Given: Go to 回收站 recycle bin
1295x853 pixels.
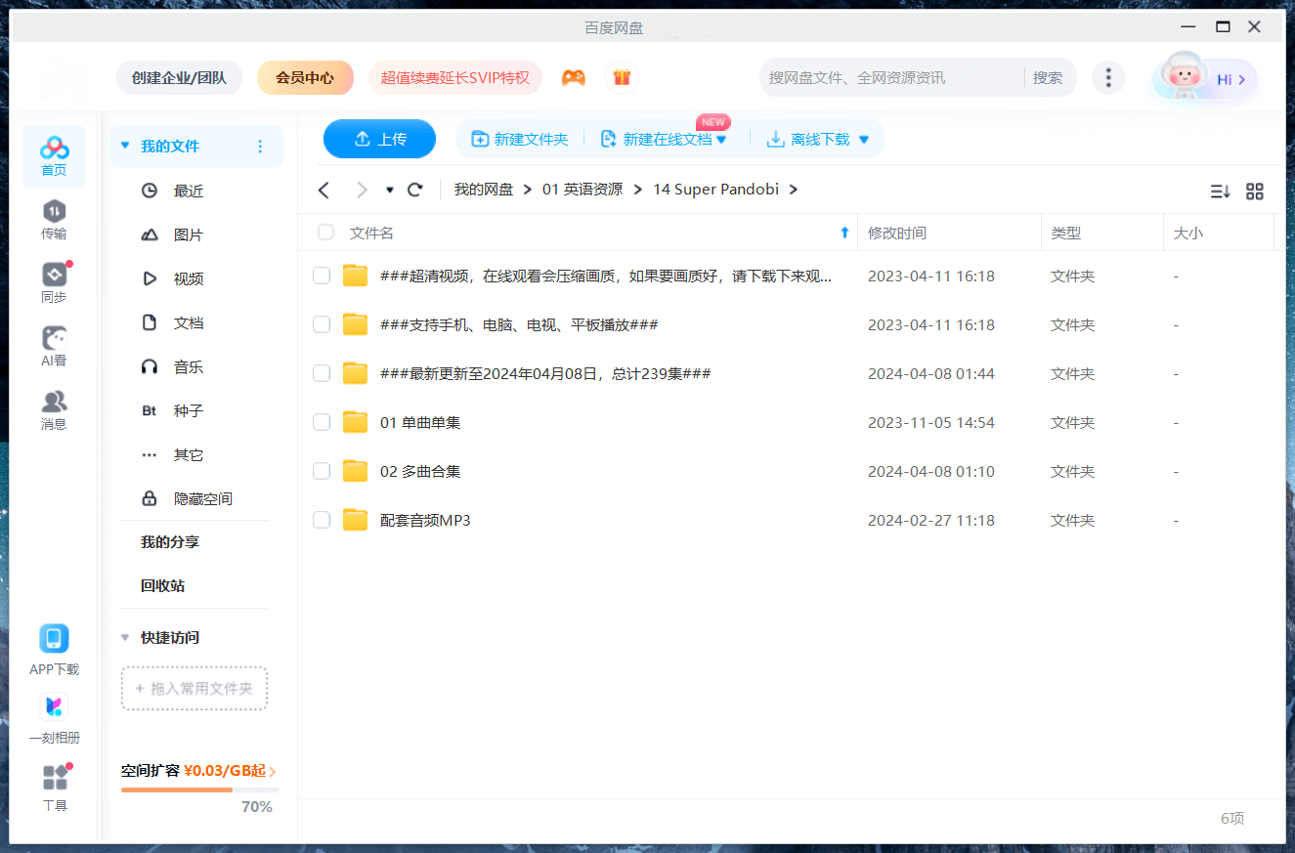Looking at the screenshot, I should click(162, 585).
